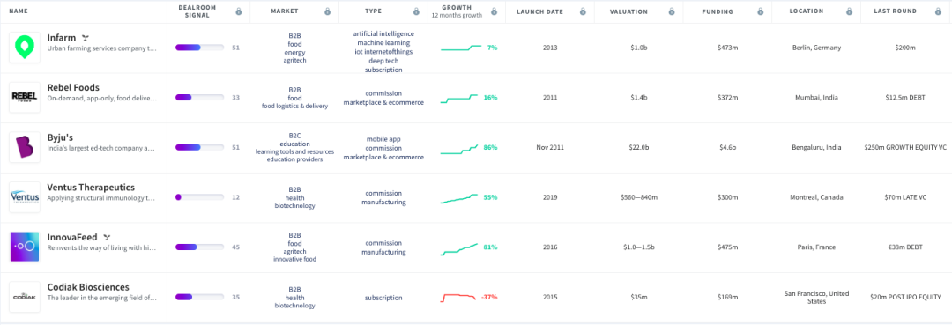Click the lock icon beside Growth header
Image resolution: width=952 pixels, height=325 pixels.
point(494,11)
